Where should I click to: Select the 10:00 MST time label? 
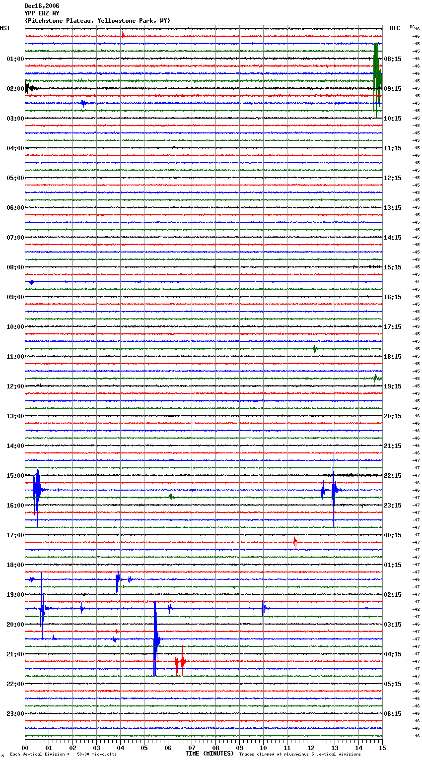tap(15, 327)
